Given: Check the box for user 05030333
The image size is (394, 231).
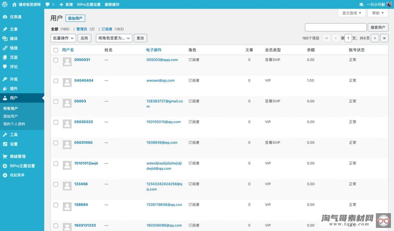Looking at the screenshot, I should click(x=56, y=122).
